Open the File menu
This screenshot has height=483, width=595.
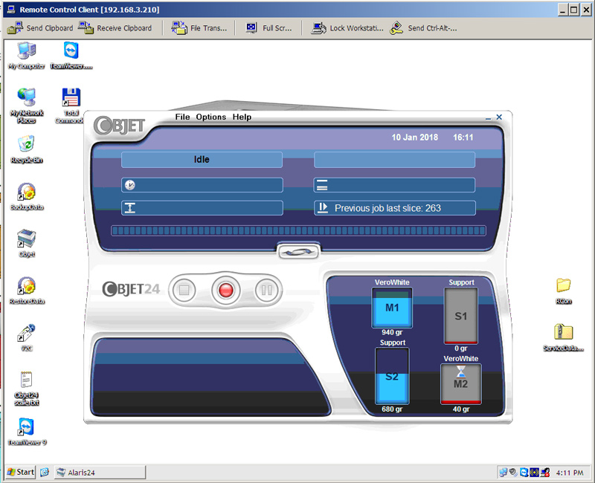click(182, 117)
